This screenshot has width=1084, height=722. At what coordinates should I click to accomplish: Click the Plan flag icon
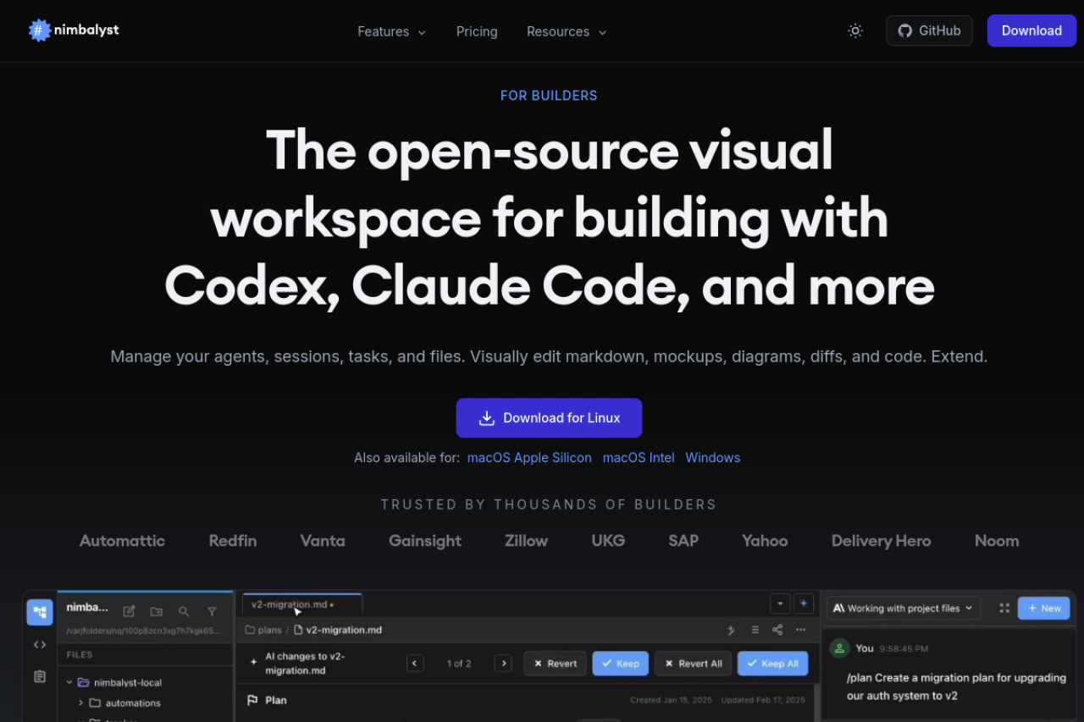(252, 700)
